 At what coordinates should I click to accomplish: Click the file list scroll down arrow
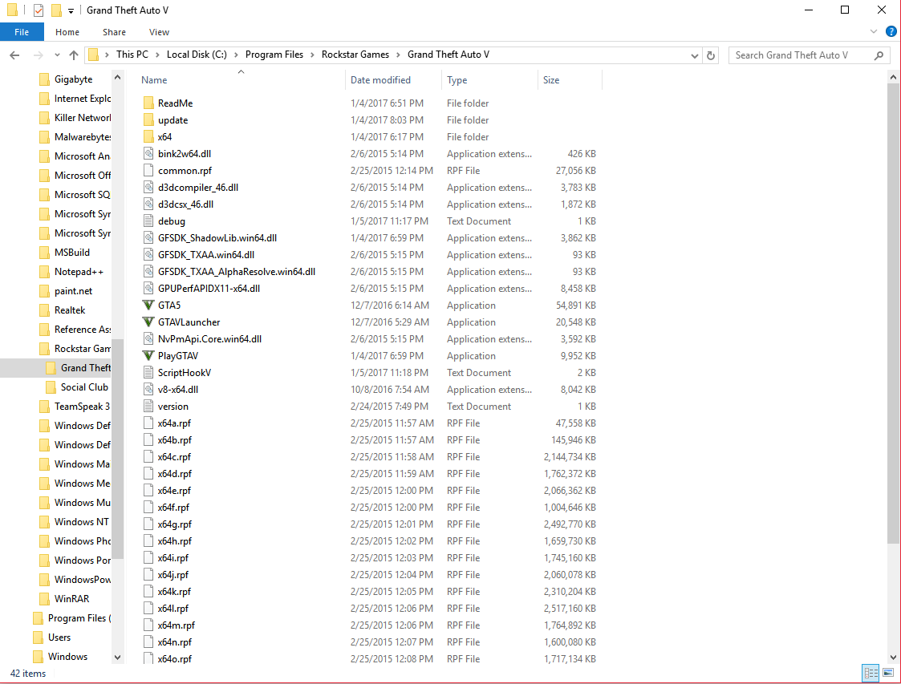(893, 657)
